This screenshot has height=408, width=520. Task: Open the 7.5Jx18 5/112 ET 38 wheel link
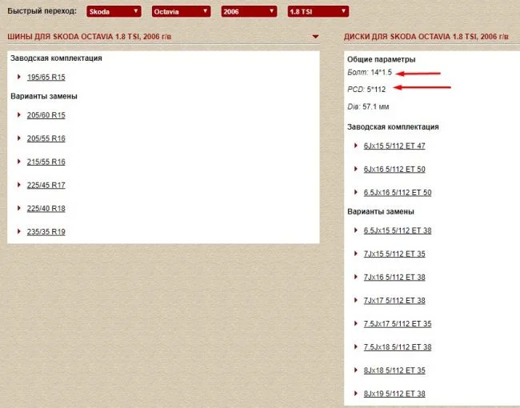[x=397, y=347]
